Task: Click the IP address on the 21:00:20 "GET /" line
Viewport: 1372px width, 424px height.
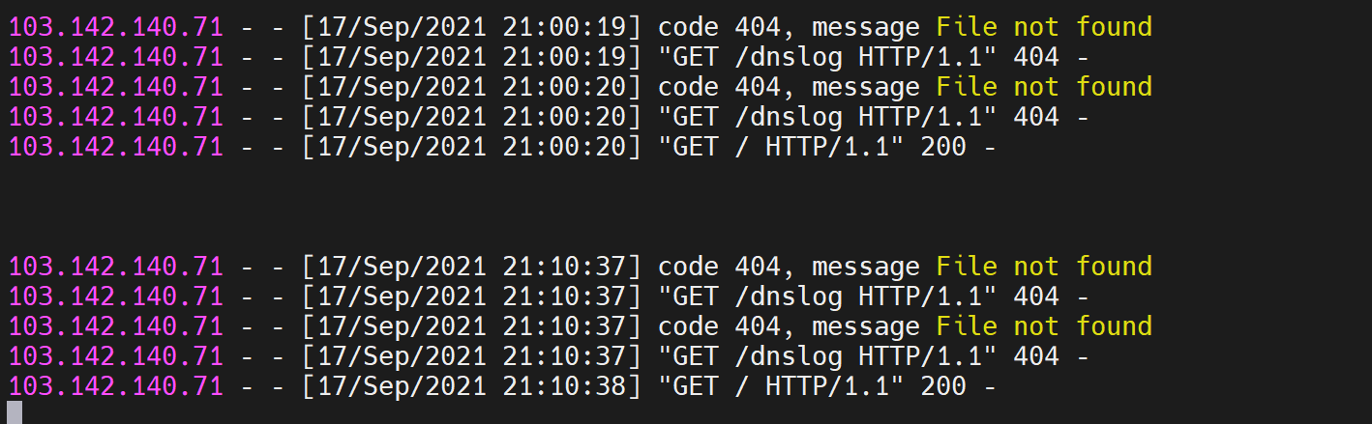Action: point(116,147)
